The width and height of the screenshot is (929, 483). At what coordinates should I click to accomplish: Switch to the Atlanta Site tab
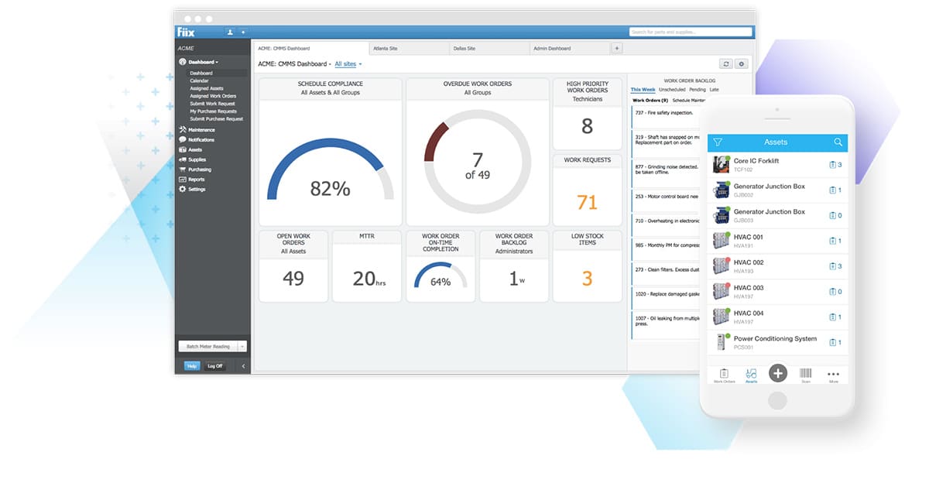(387, 47)
